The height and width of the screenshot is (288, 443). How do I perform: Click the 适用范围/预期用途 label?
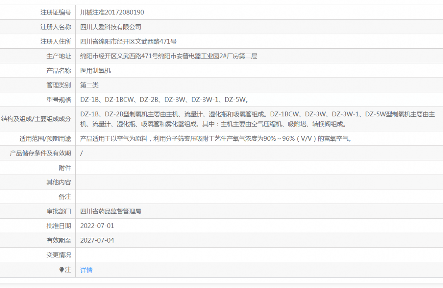(x=45, y=139)
